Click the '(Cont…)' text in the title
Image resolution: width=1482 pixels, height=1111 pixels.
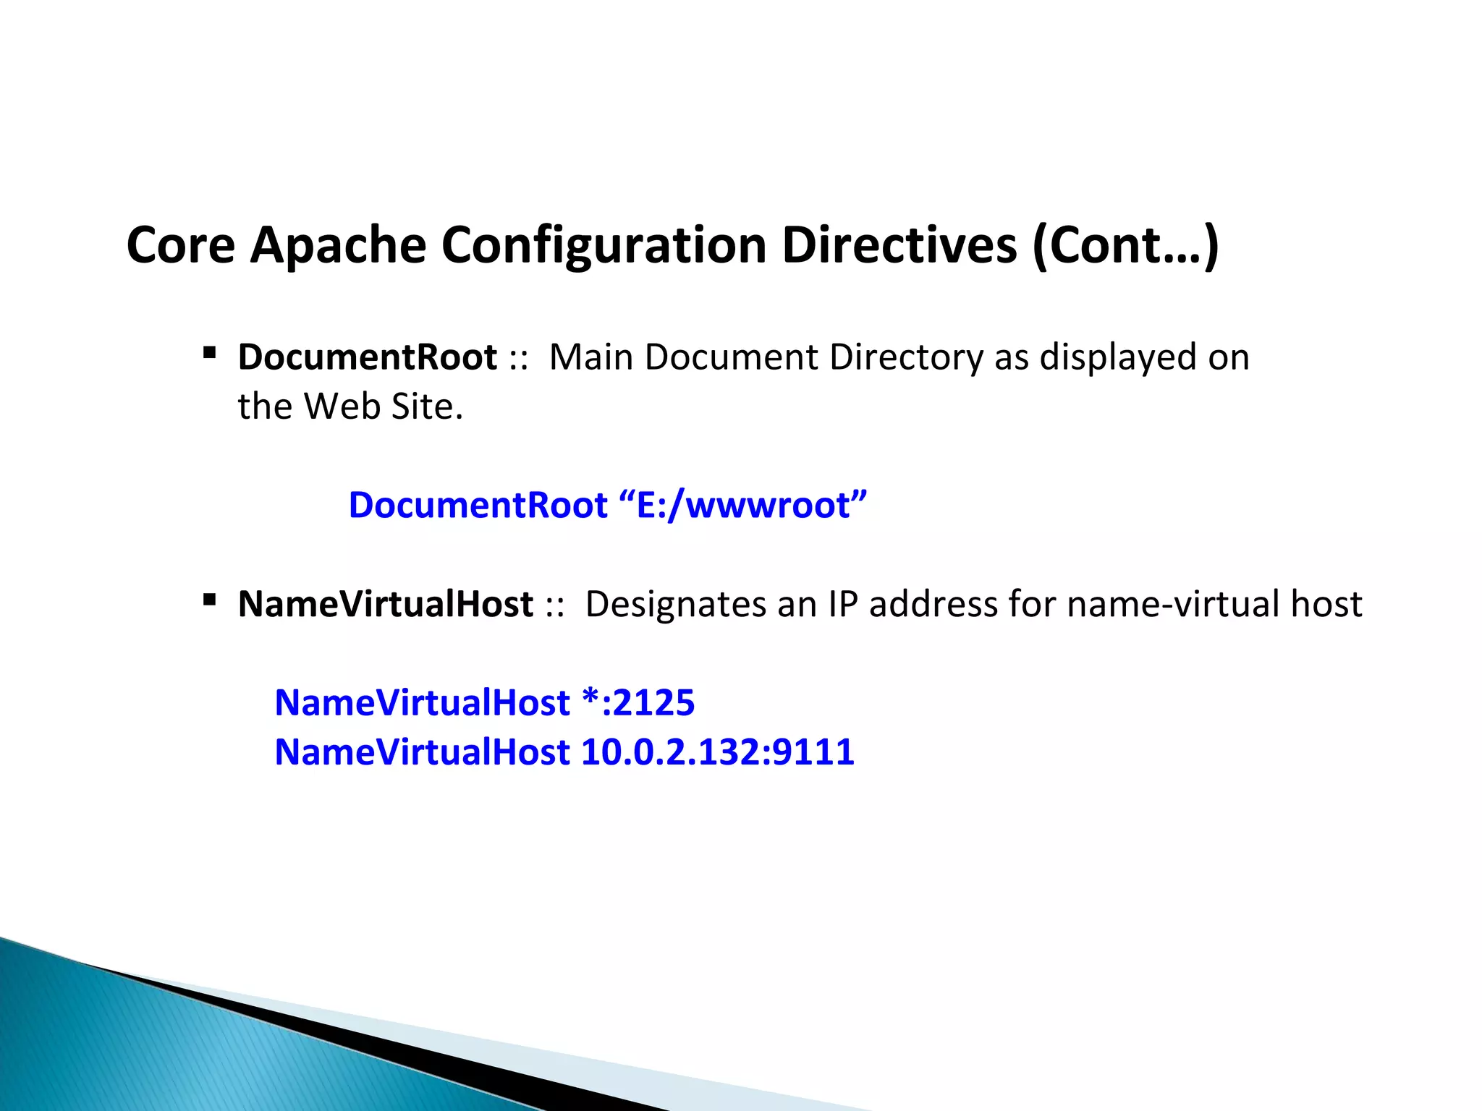(x=1125, y=246)
